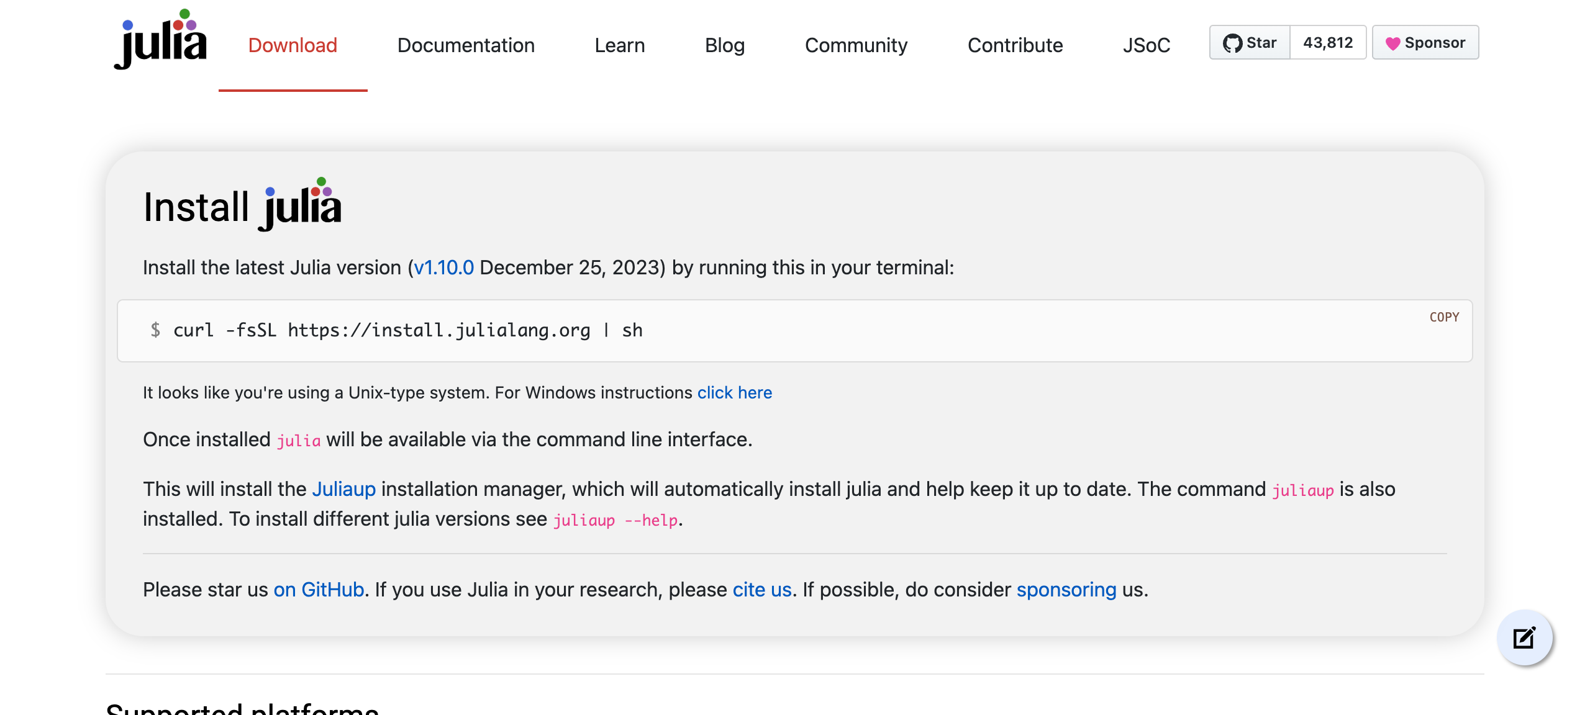The width and height of the screenshot is (1590, 715).
Task: Open the Documentation page
Action: [x=466, y=45]
